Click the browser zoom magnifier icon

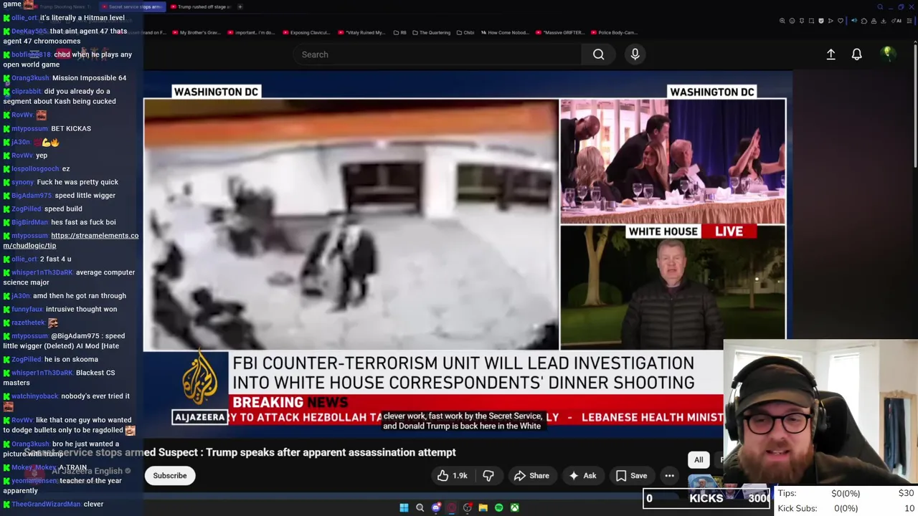click(x=782, y=21)
